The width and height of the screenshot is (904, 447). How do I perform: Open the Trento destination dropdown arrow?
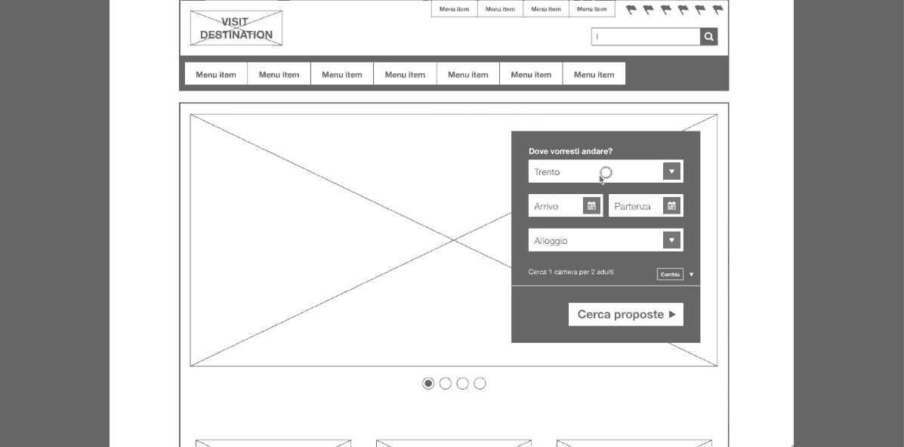pos(671,171)
